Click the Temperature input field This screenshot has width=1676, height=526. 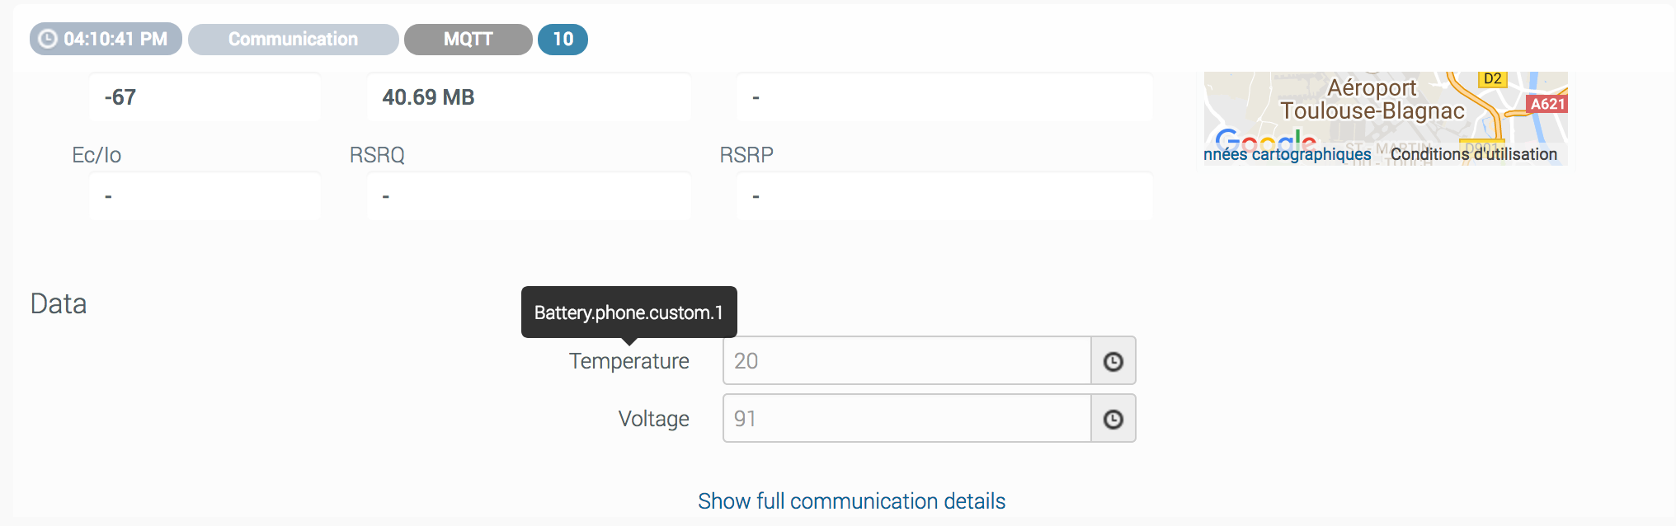point(906,361)
